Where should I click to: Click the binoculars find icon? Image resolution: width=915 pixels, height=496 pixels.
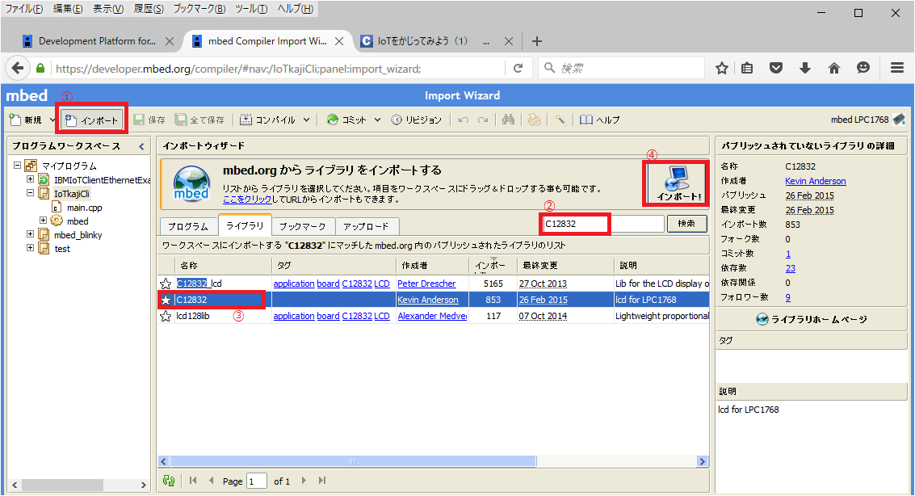(508, 120)
